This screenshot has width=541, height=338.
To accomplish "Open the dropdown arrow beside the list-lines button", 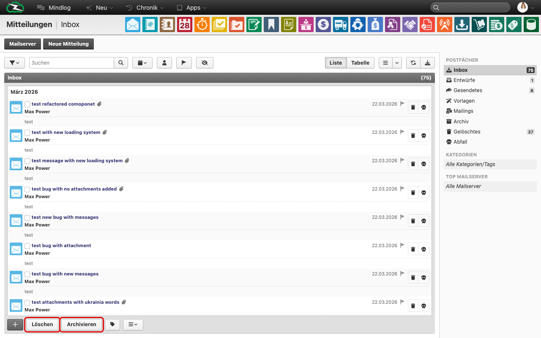I will coord(397,63).
